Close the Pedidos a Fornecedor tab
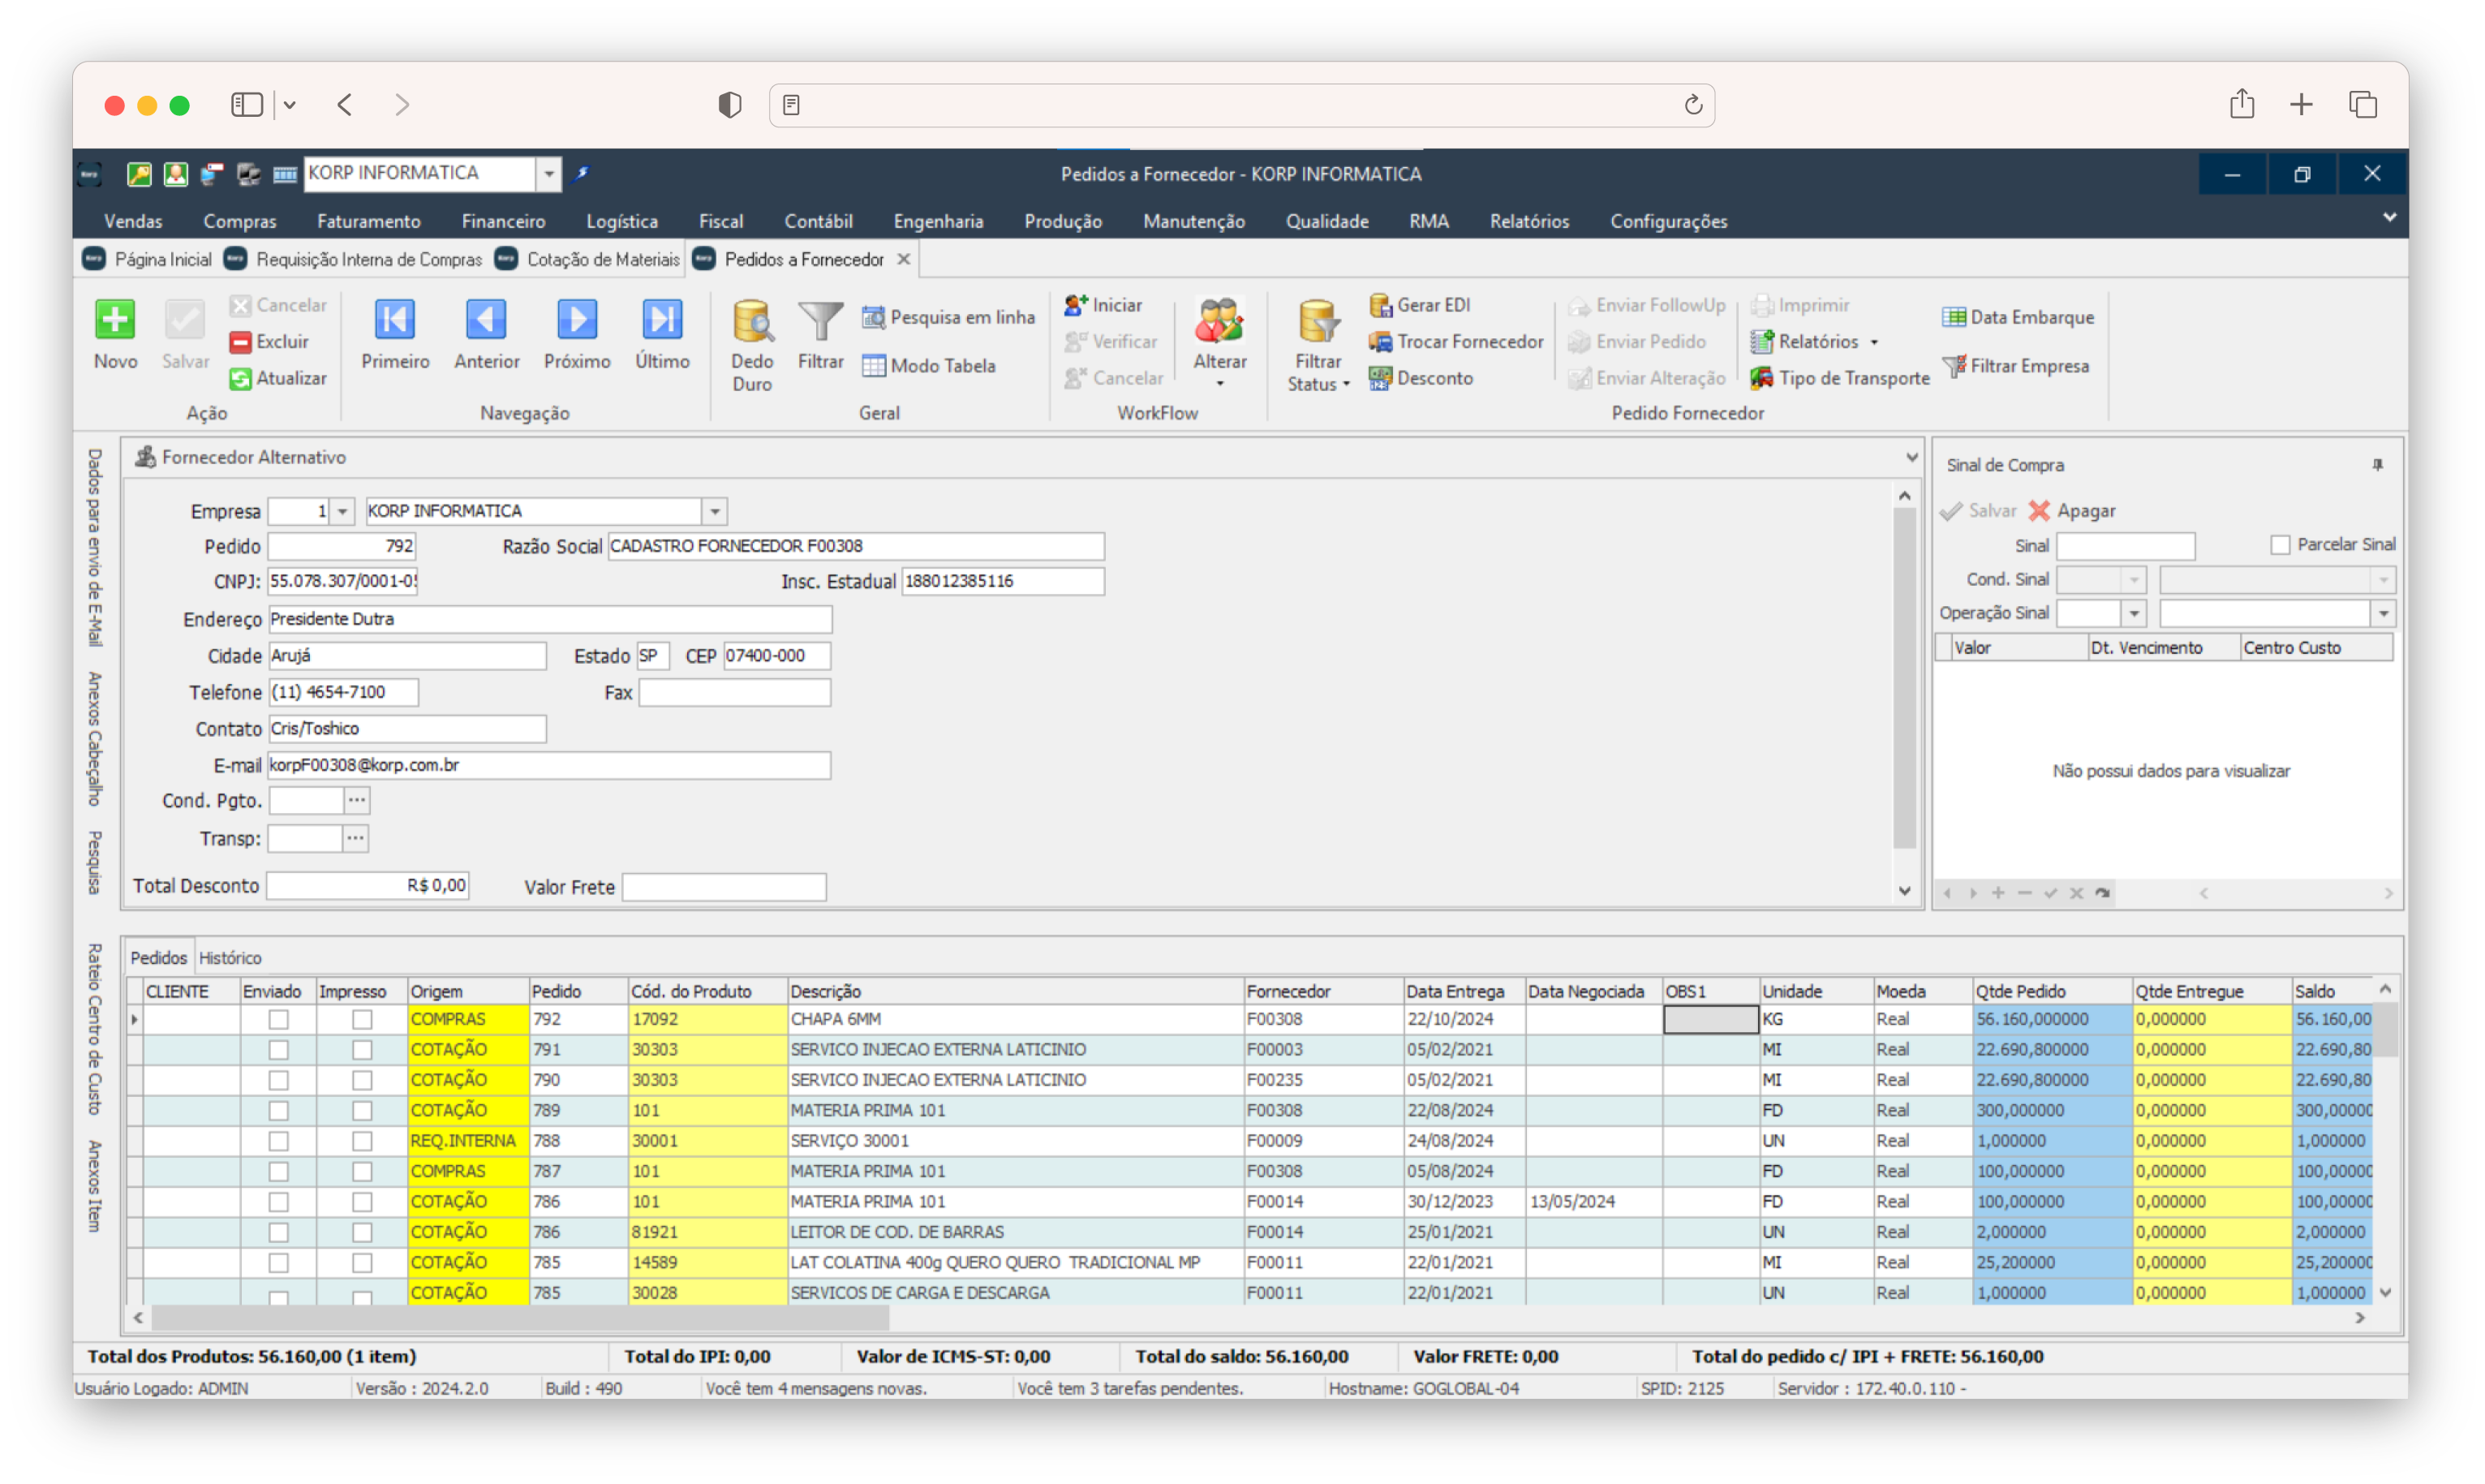This screenshot has width=2485, height=1484. 904,260
